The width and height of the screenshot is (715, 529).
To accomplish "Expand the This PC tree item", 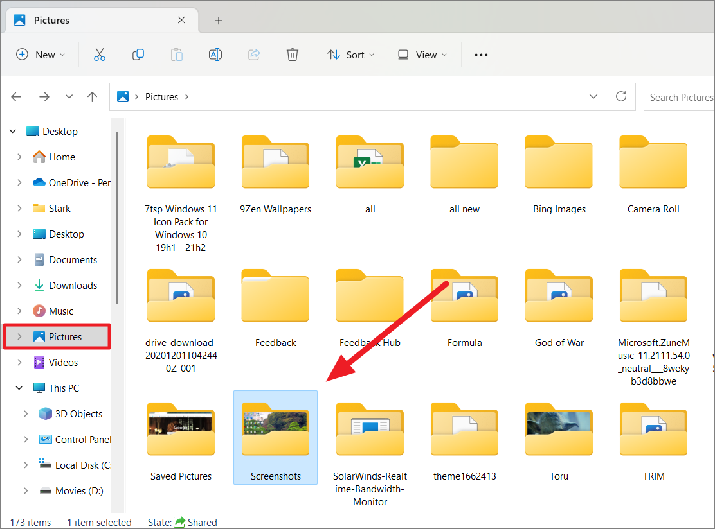I will click(x=19, y=388).
